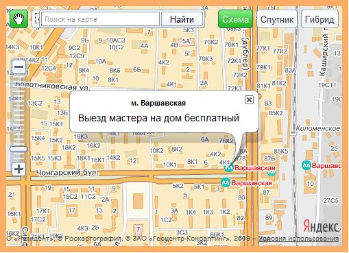The width and height of the screenshot is (349, 253).
Task: Click house label 13C2
Action: 35,104
